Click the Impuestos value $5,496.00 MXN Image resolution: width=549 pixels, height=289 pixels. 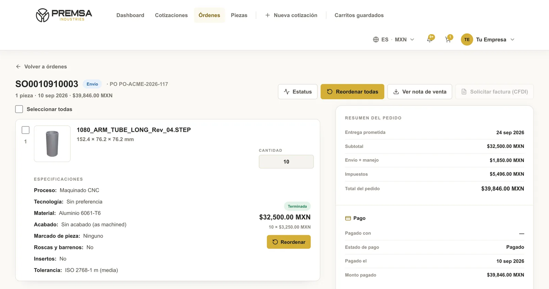click(507, 174)
